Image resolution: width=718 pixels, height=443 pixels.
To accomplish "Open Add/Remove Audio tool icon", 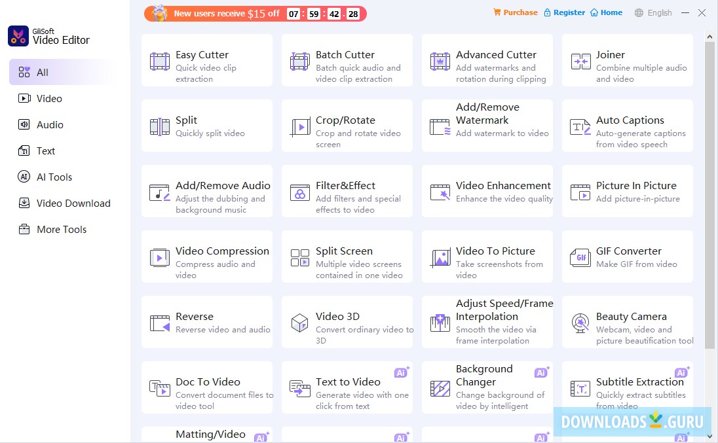I will (x=160, y=192).
